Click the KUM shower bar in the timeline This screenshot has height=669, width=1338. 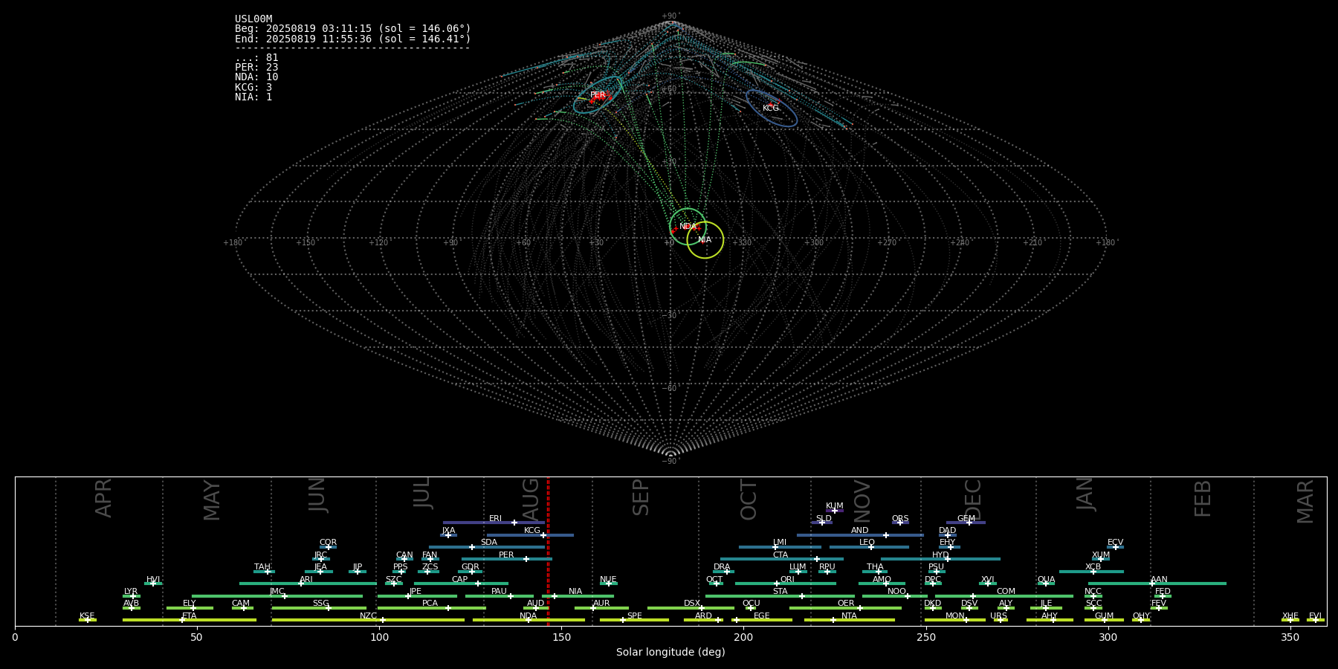coord(835,511)
